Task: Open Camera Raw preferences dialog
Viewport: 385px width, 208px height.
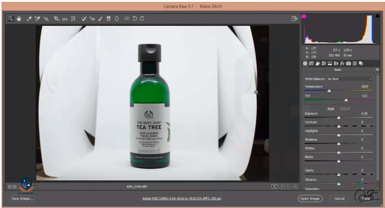Action: pyautogui.click(x=127, y=18)
